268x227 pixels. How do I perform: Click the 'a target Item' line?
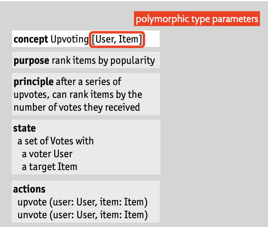point(50,167)
